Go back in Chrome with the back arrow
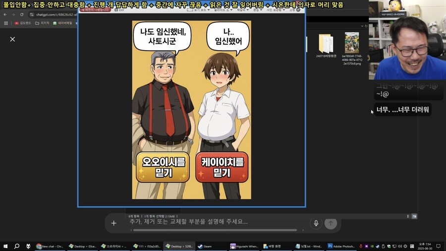 click(5, 14)
